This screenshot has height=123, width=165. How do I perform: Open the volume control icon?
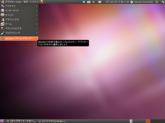pyautogui.click(x=94, y=2)
